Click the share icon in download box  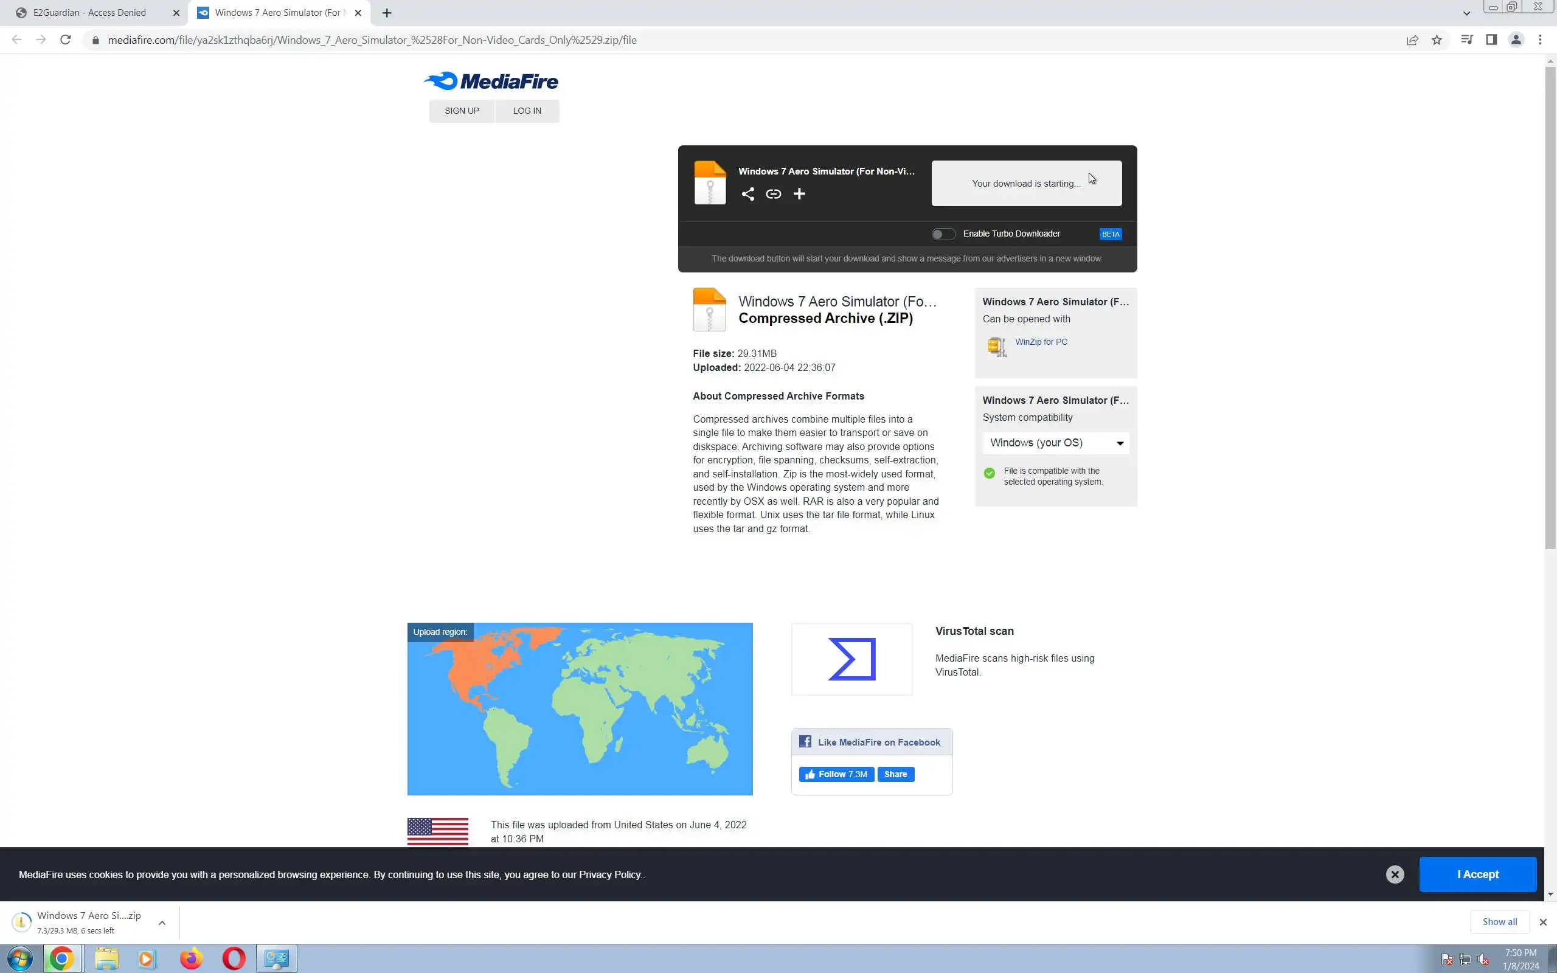pos(747,194)
